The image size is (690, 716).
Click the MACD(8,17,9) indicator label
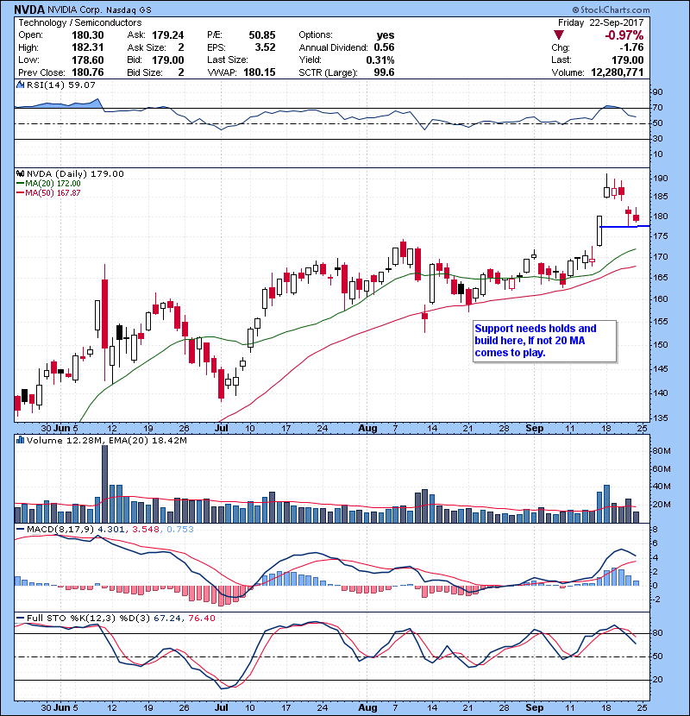[x=60, y=530]
